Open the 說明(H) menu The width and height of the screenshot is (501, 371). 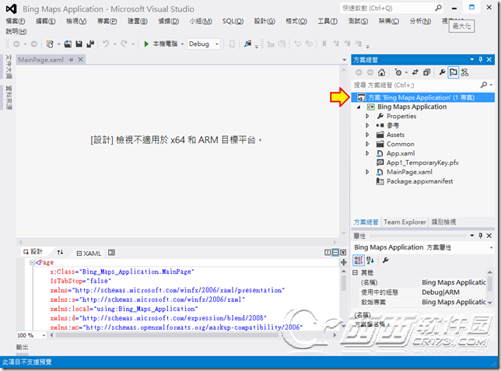(16, 31)
